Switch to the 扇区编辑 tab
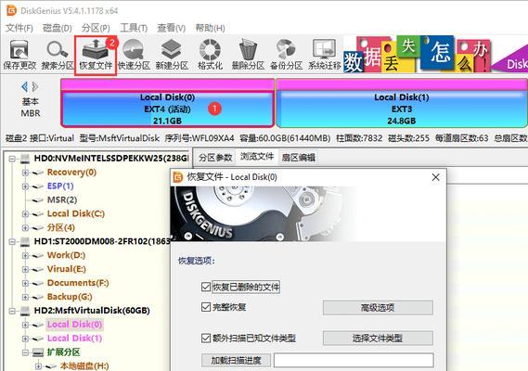This screenshot has width=528, height=371. pyautogui.click(x=299, y=158)
